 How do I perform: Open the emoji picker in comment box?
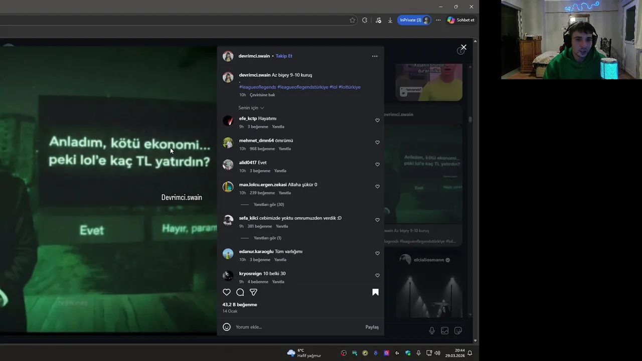(227, 327)
